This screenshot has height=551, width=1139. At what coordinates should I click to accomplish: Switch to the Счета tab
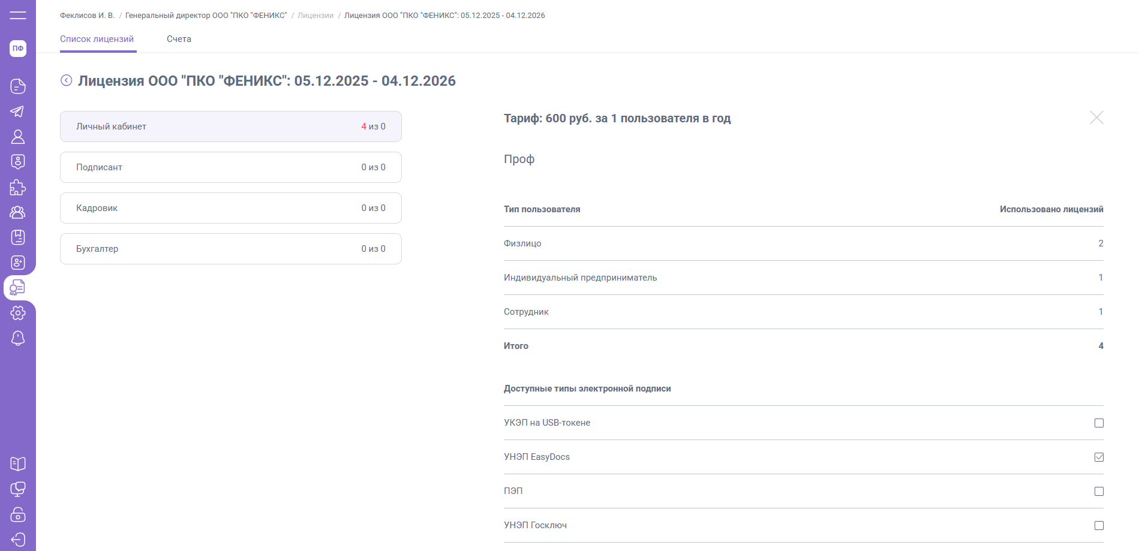(179, 39)
